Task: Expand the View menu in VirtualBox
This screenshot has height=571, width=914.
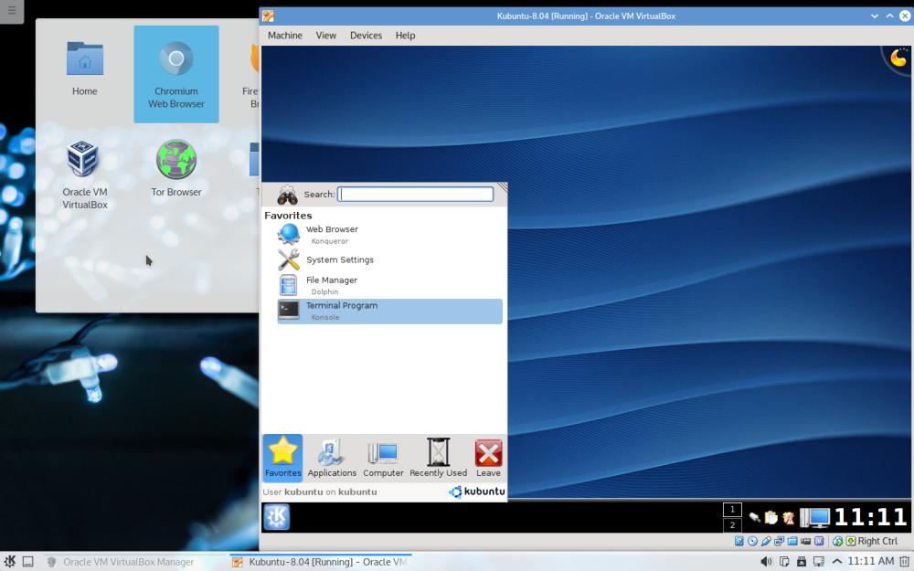Action: [x=326, y=36]
